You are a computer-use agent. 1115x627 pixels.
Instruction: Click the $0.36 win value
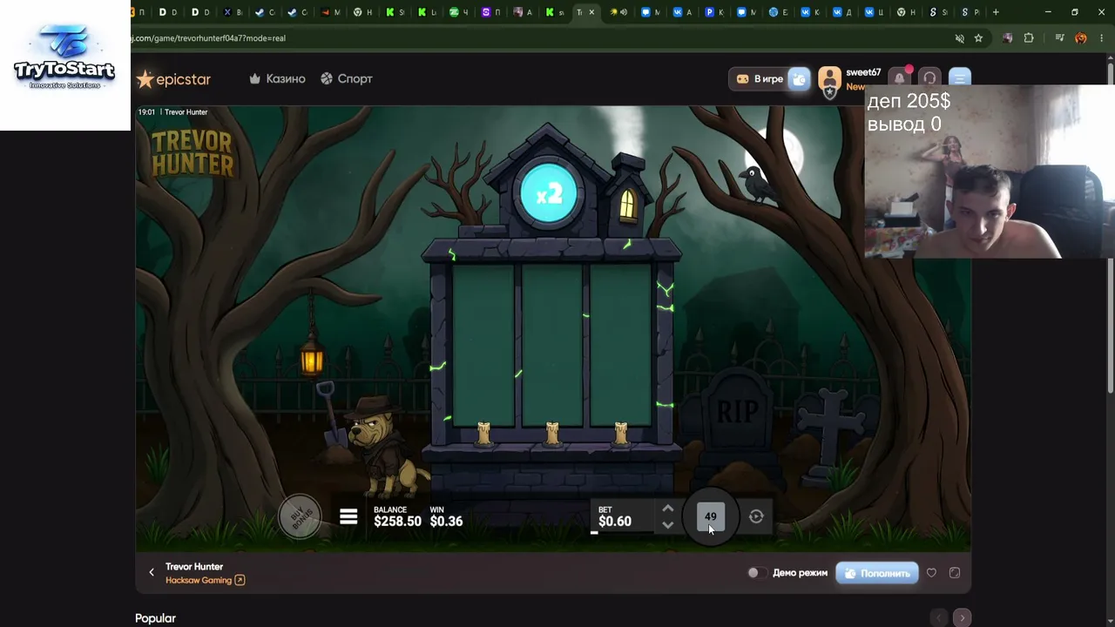(x=446, y=522)
